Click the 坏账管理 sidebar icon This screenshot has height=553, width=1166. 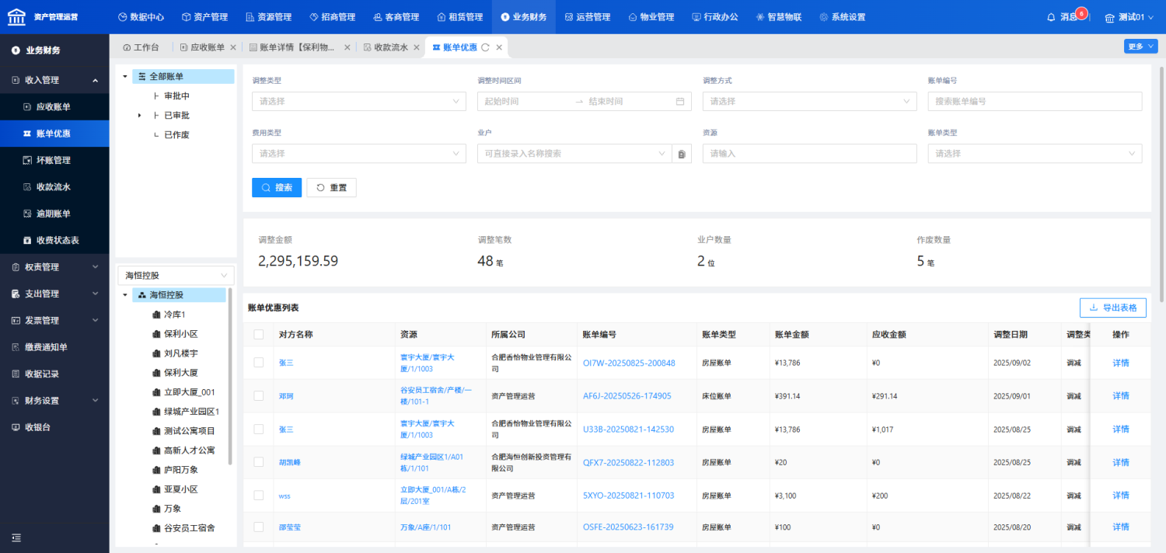(27, 160)
